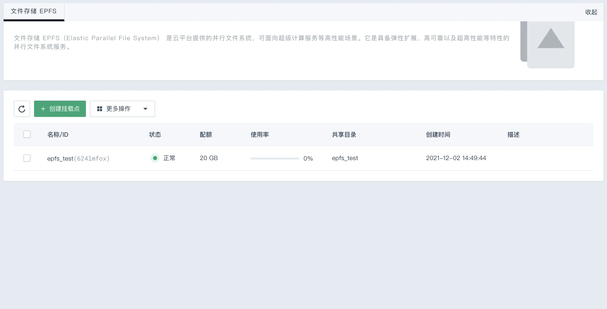Click the grid icon in 更多操作
This screenshot has width=607, height=309.
pos(100,109)
